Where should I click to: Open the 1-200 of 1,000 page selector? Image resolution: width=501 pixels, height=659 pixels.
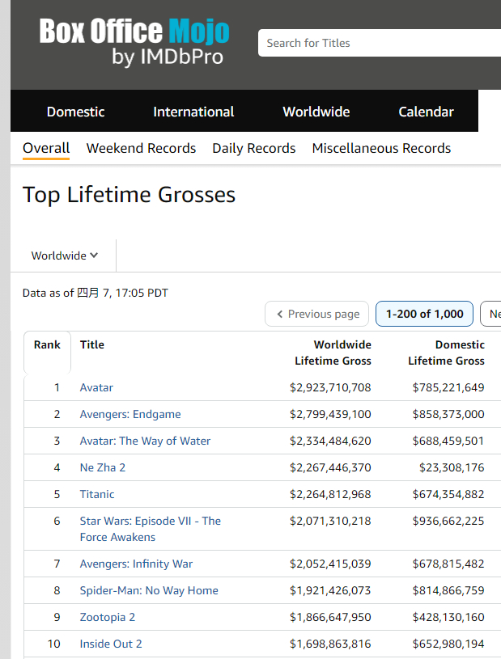[x=424, y=314]
